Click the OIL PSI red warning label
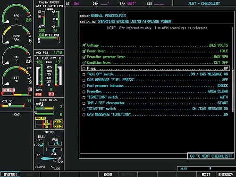This screenshot has height=177, width=236. tap(8, 90)
